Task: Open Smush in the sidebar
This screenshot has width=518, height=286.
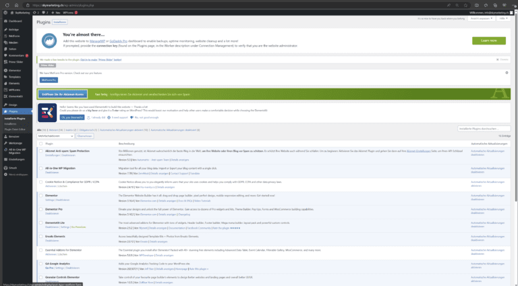Action: 13,168
